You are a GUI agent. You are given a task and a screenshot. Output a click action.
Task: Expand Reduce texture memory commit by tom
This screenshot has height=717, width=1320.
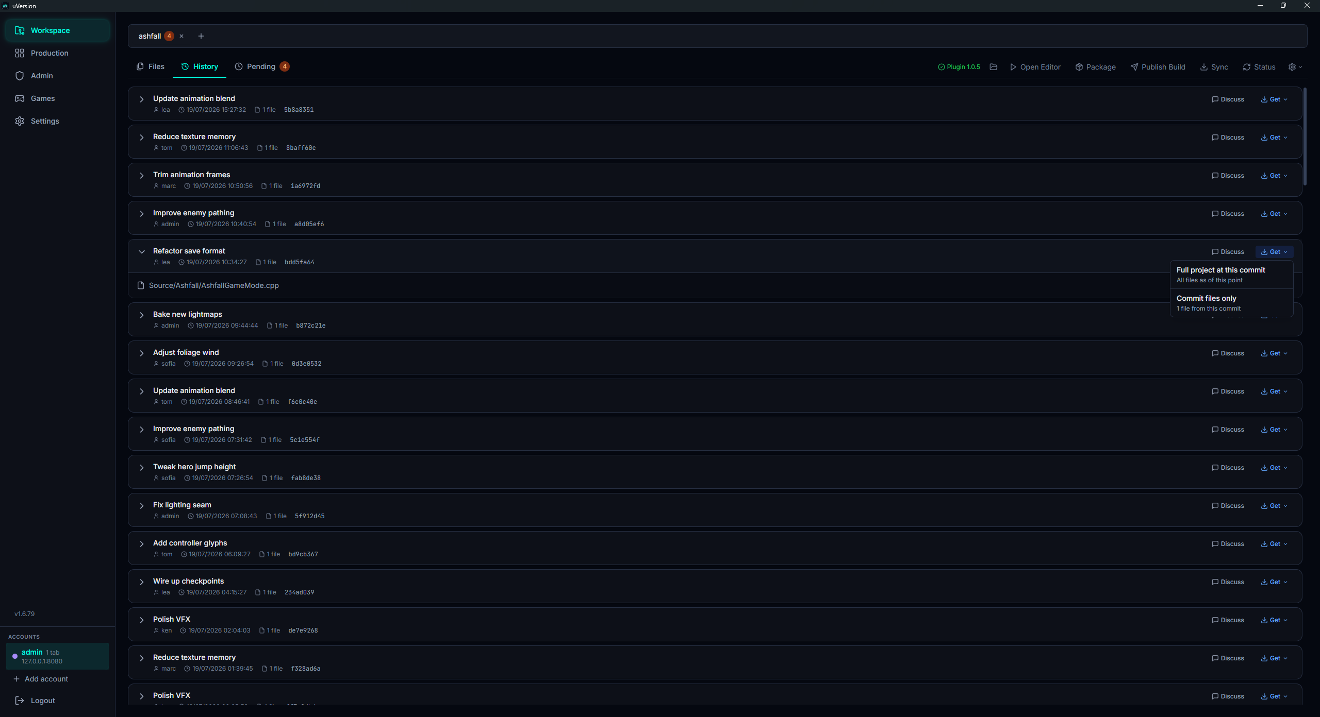142,137
